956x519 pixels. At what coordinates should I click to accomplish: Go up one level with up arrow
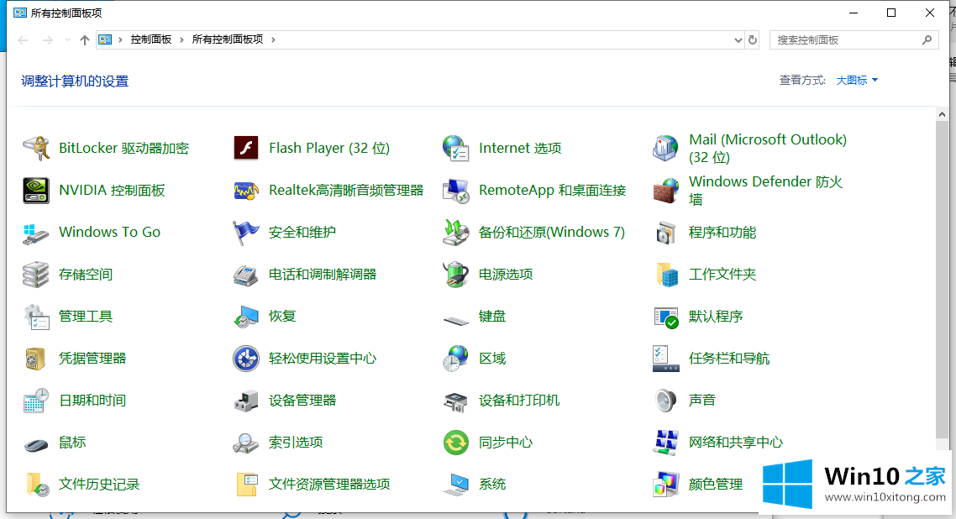point(85,40)
